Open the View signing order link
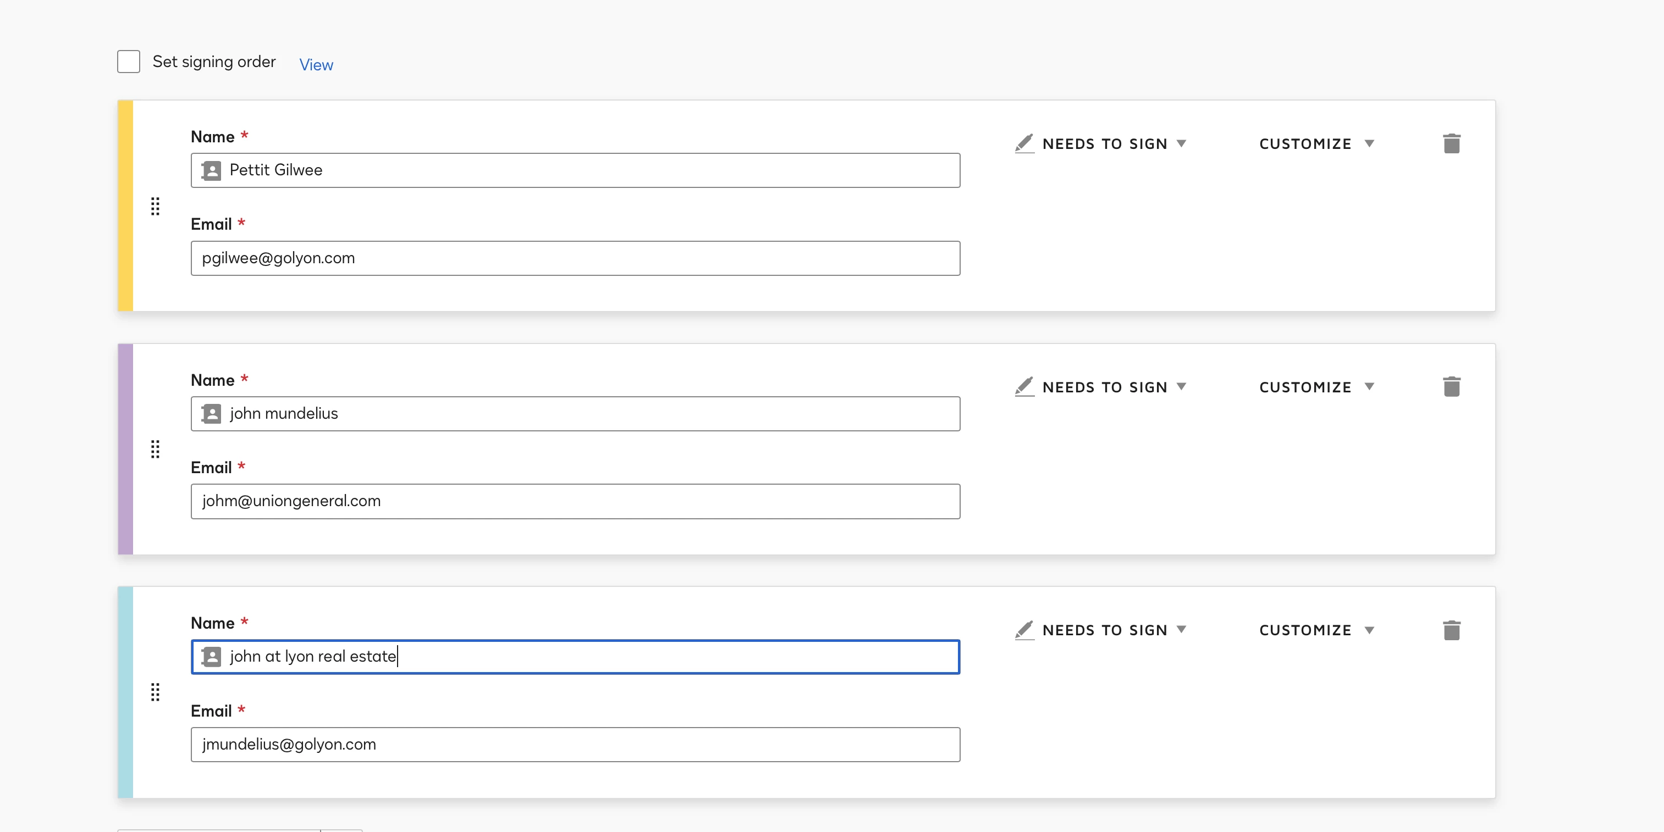Screen dimensions: 1664x832 (x=316, y=64)
